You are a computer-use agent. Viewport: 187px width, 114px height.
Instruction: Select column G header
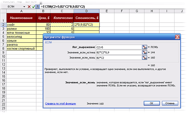(x=137, y=11)
